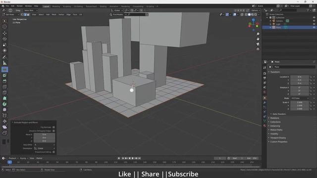Click the Move X value field
The width and height of the screenshot is (317, 178).
[x=44, y=134]
